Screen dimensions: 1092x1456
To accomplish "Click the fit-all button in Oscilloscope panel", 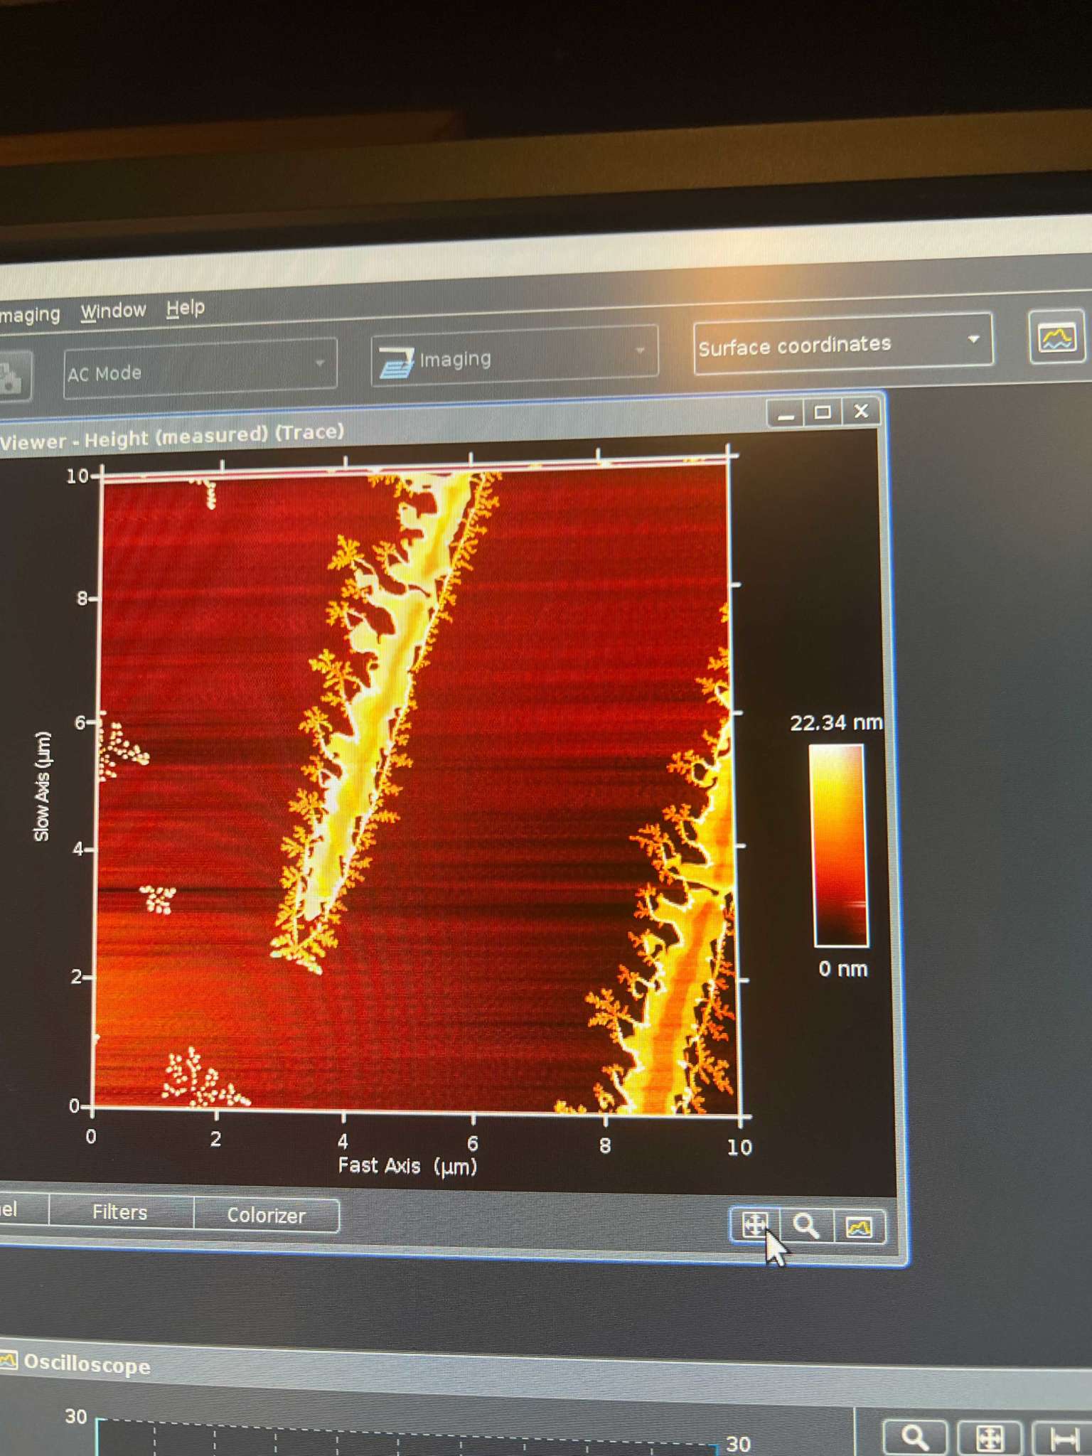I will (x=990, y=1438).
